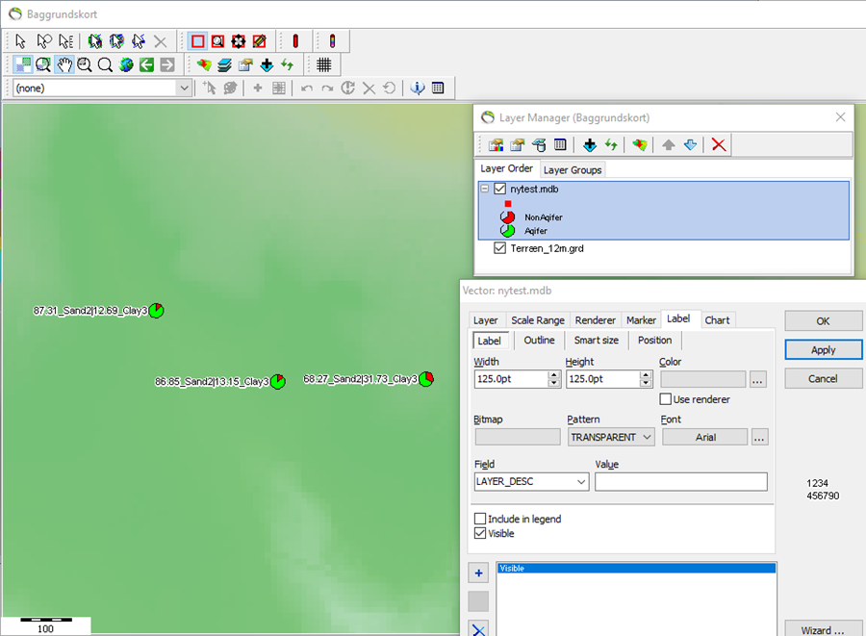The image size is (866, 636).
Task: Click blue add-layer arrow in main toolbar
Action: (267, 64)
